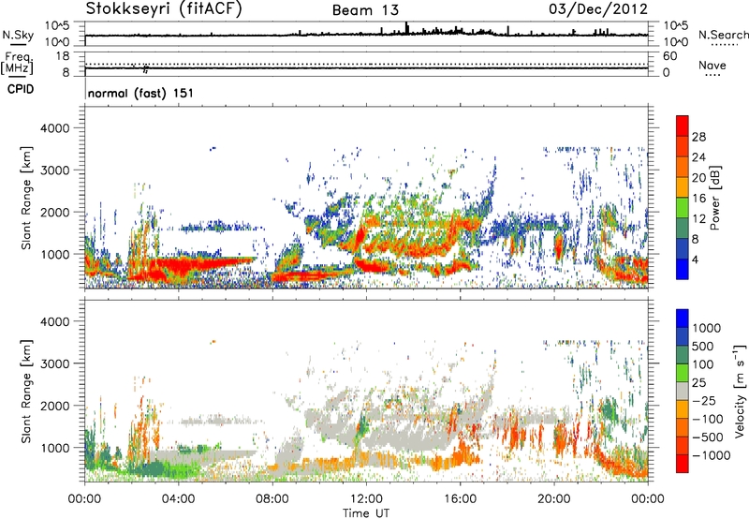This screenshot has width=749, height=519.
Task: Click the '18' frequency axis tick
Action: 63,56
